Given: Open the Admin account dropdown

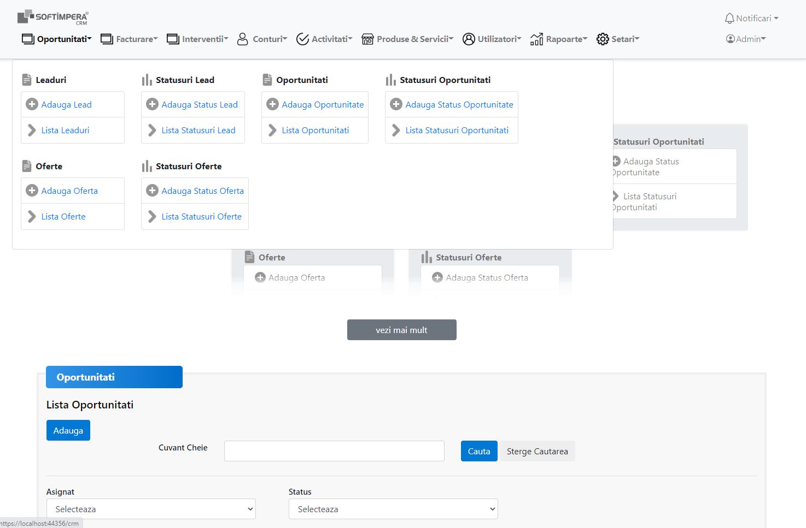Looking at the screenshot, I should point(746,39).
